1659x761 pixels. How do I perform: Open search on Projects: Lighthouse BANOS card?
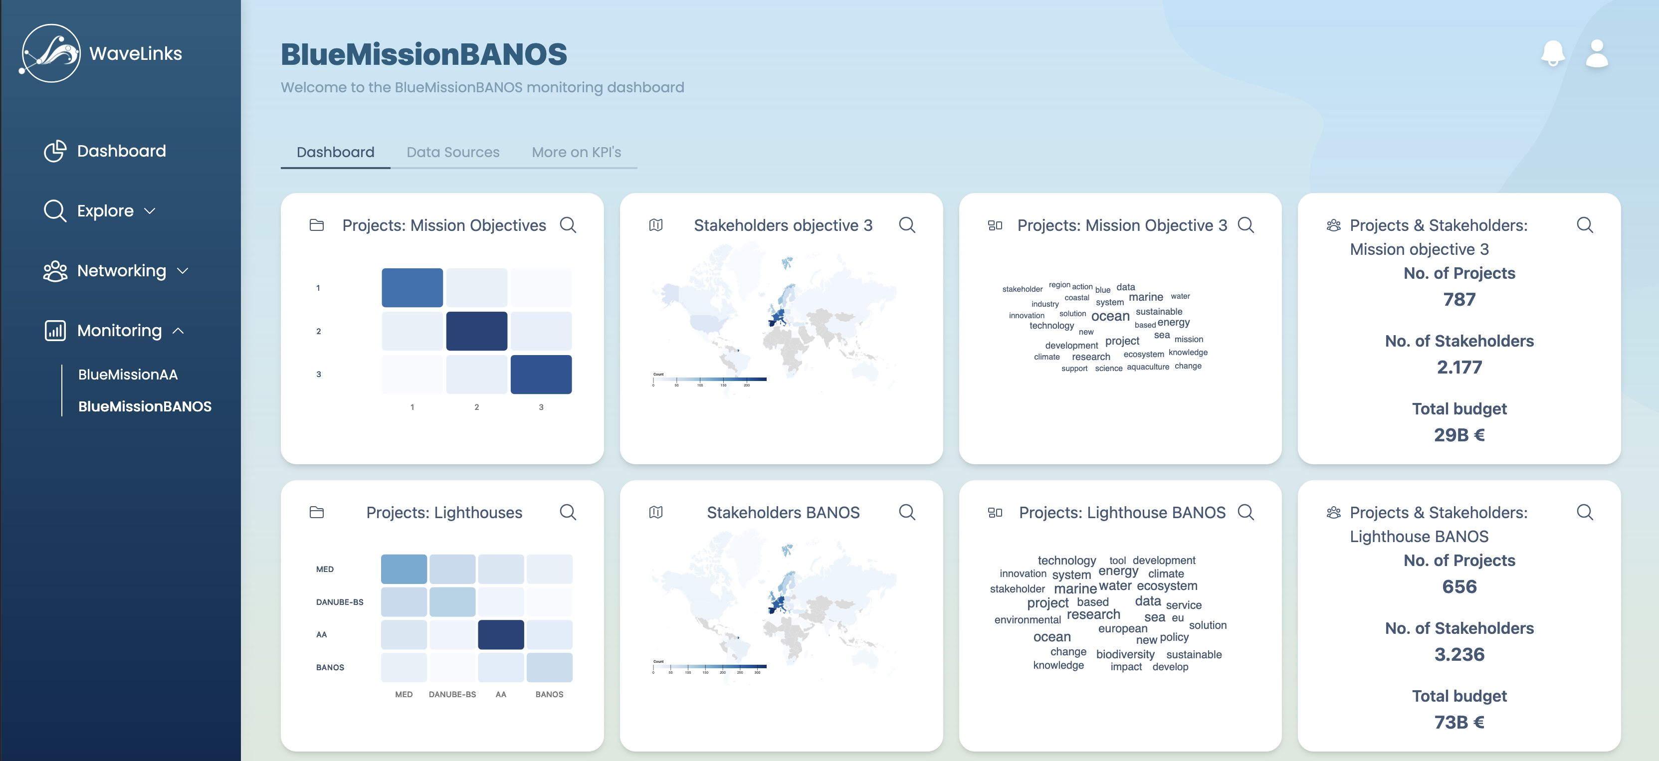[x=1246, y=513]
